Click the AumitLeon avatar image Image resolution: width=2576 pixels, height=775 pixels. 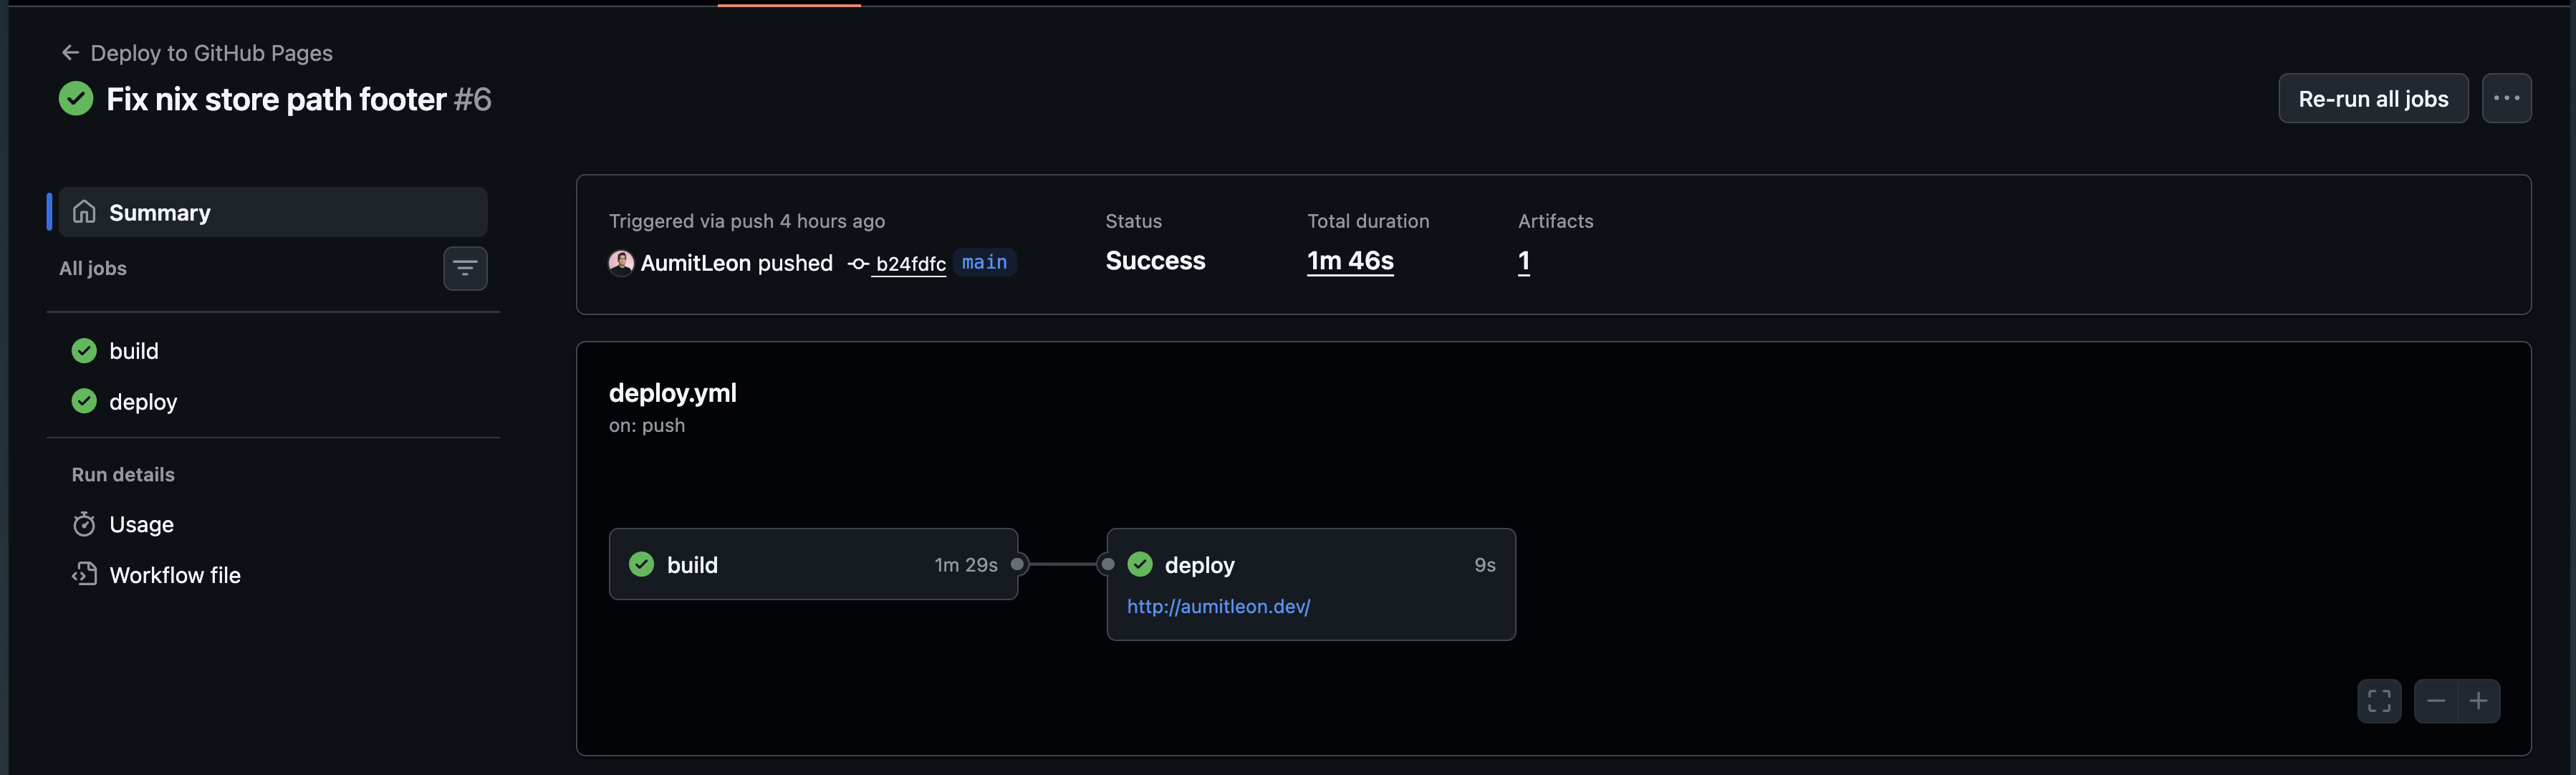621,262
